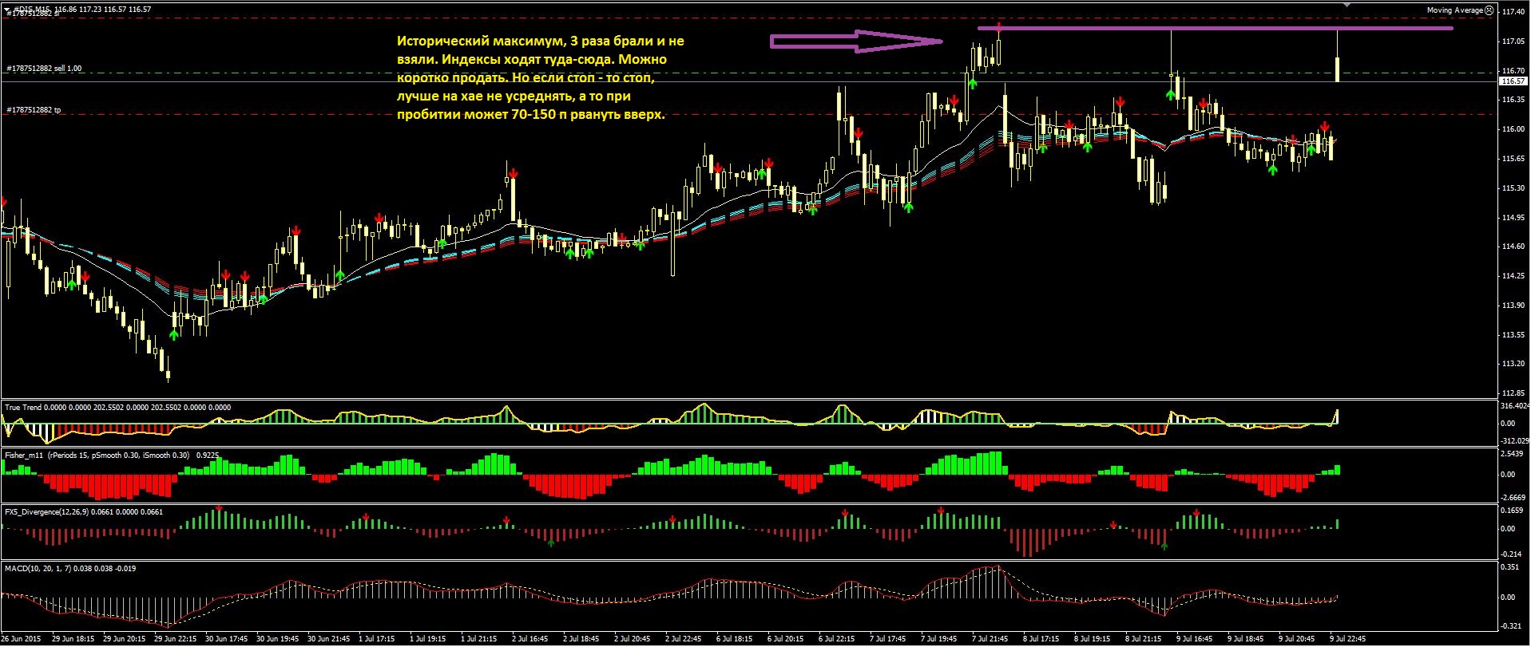Click the 0.351 MACD scale value
Viewport: 1531px width, 647px height.
(x=1511, y=567)
